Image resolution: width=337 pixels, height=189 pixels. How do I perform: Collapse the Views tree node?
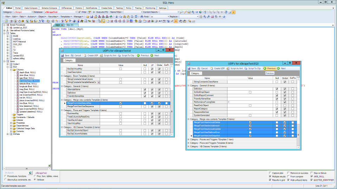tap(4, 61)
